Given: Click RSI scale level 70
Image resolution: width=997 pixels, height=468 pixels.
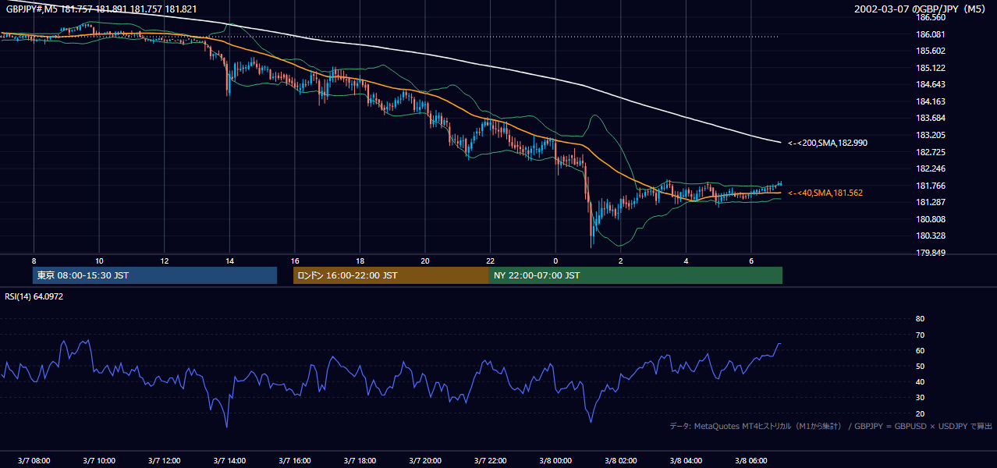Looking at the screenshot, I should 920,335.
